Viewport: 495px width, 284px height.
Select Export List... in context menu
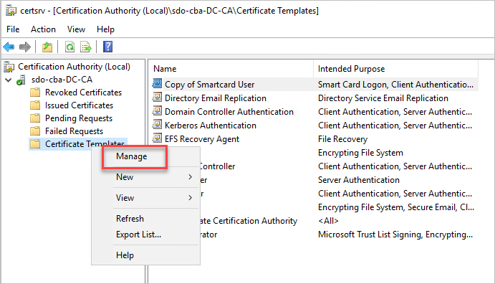click(x=138, y=235)
